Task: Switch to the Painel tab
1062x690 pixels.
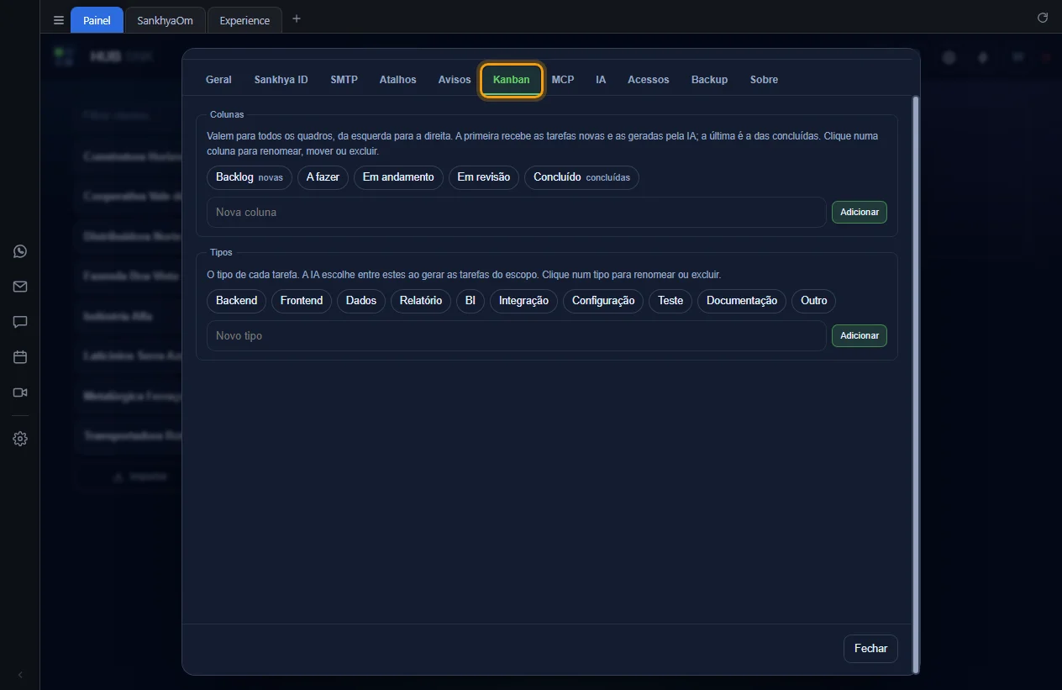Action: pos(97,20)
